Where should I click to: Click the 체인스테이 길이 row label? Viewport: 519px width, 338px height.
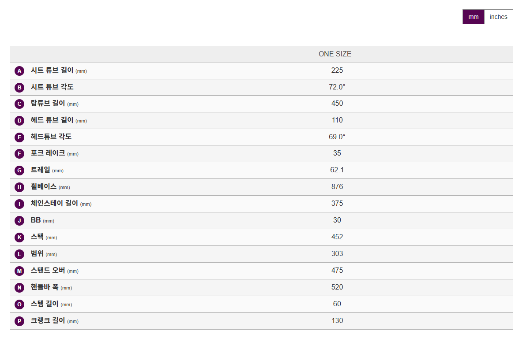point(54,204)
